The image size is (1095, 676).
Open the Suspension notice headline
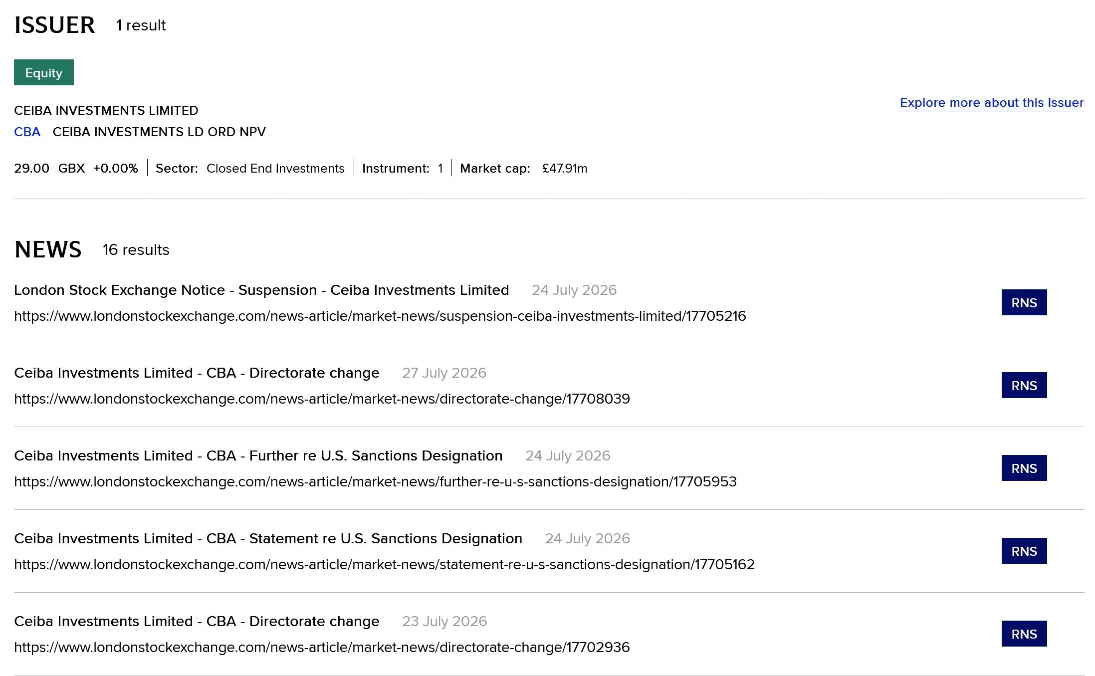click(261, 290)
